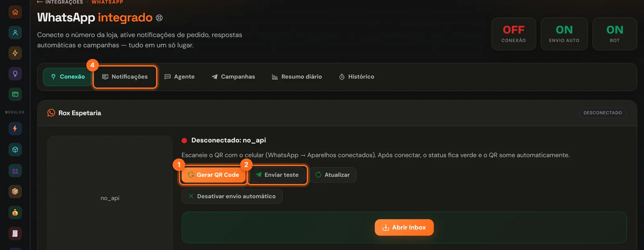This screenshot has width=644, height=250.
Task: Click the circled icon beside the WhatsApp integrado title
Action: click(159, 18)
